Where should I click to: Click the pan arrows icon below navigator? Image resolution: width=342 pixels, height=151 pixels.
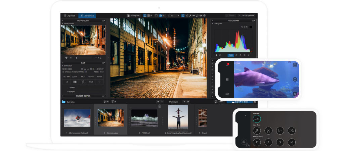[x=66, y=58]
